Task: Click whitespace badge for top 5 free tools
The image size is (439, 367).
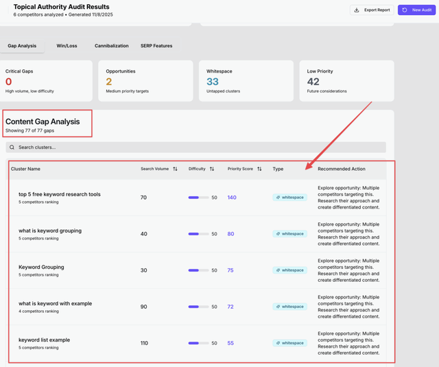Action: [x=289, y=198]
